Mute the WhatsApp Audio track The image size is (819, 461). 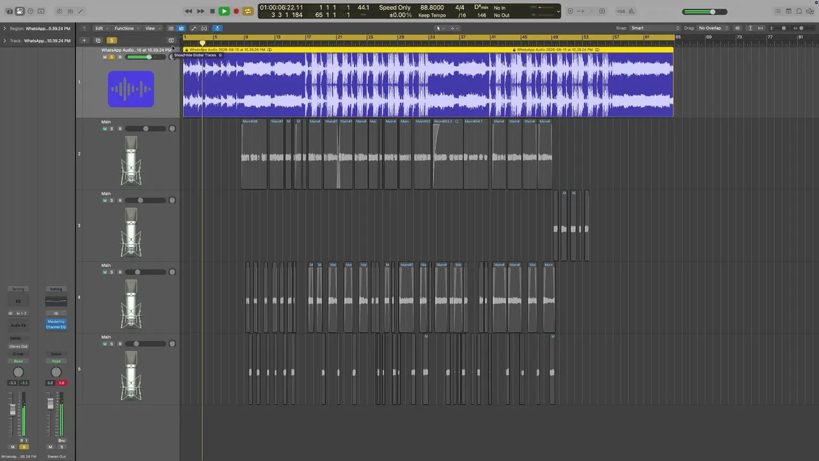tap(105, 57)
